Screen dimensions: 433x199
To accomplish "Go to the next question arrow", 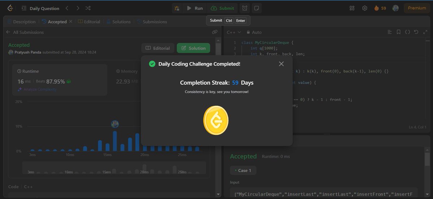I will [78, 8].
